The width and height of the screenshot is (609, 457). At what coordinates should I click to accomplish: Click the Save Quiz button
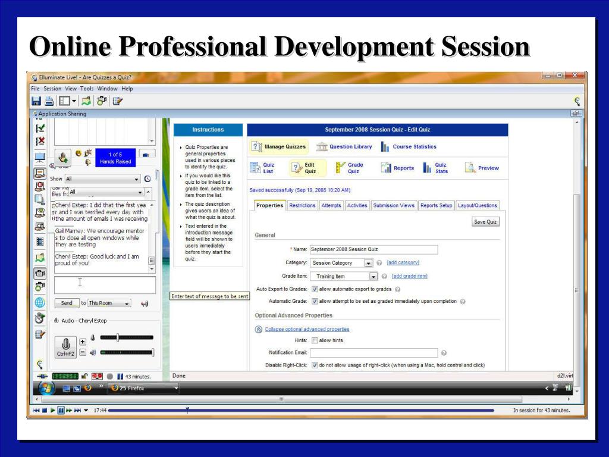(485, 221)
